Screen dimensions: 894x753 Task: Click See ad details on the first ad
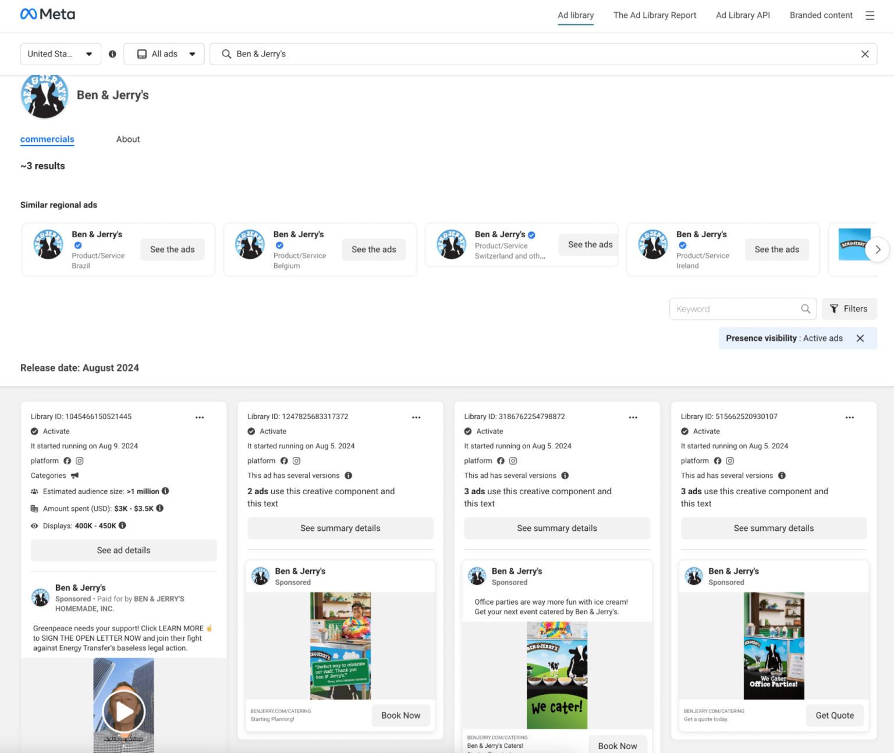(x=123, y=550)
